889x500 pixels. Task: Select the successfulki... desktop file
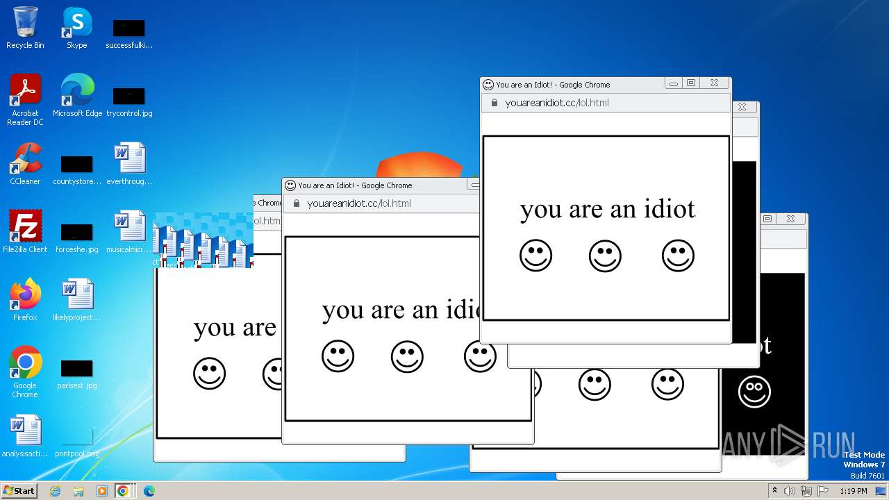(x=128, y=35)
